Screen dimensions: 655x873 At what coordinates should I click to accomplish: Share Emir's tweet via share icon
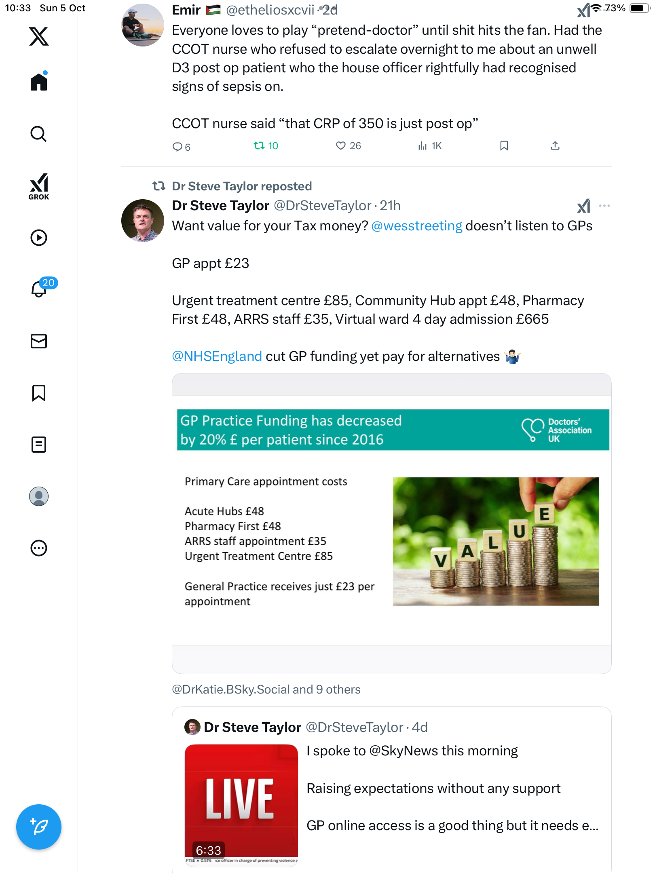[x=555, y=145]
